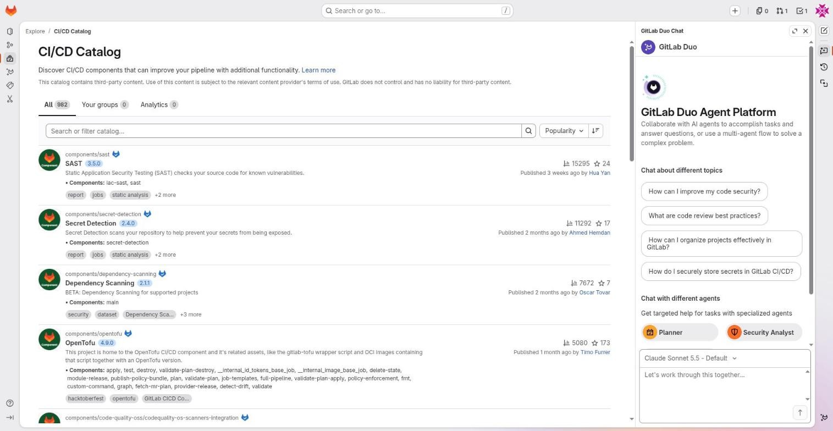The image size is (833, 431).
Task: Click the catalog search magnifier button
Action: pos(528,131)
